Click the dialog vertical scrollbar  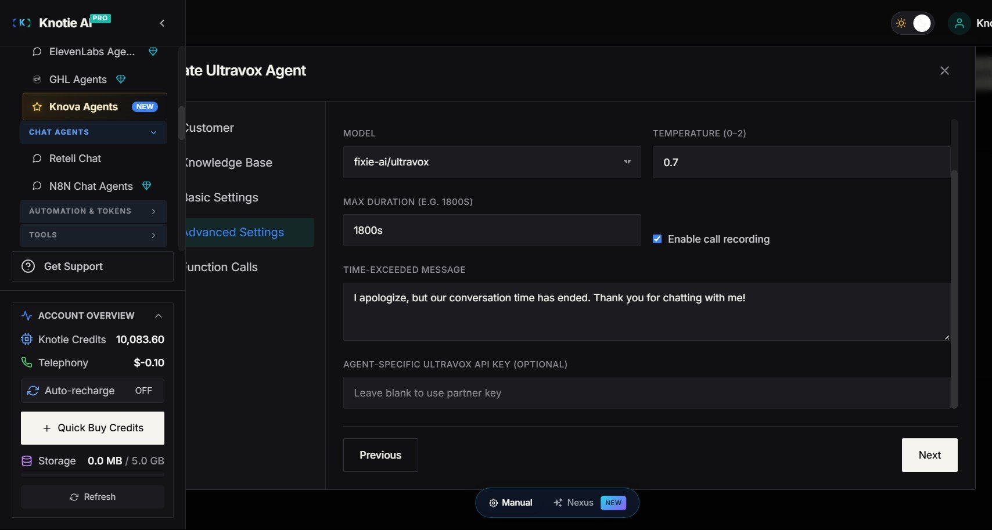[954, 289]
